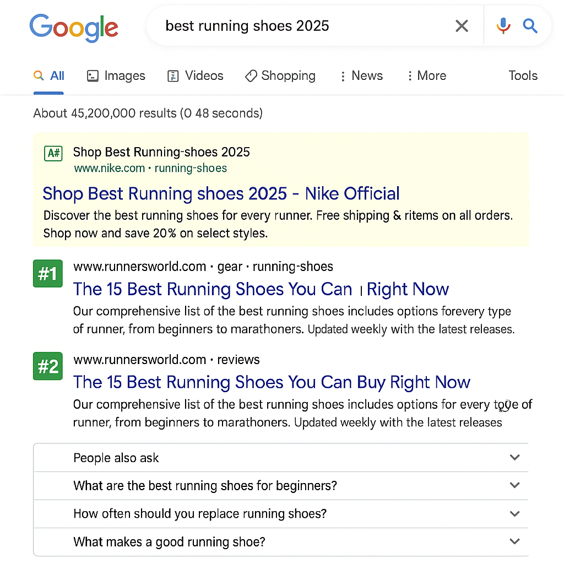Open the runnersworld.com gear running-shoes URL

pos(203,267)
